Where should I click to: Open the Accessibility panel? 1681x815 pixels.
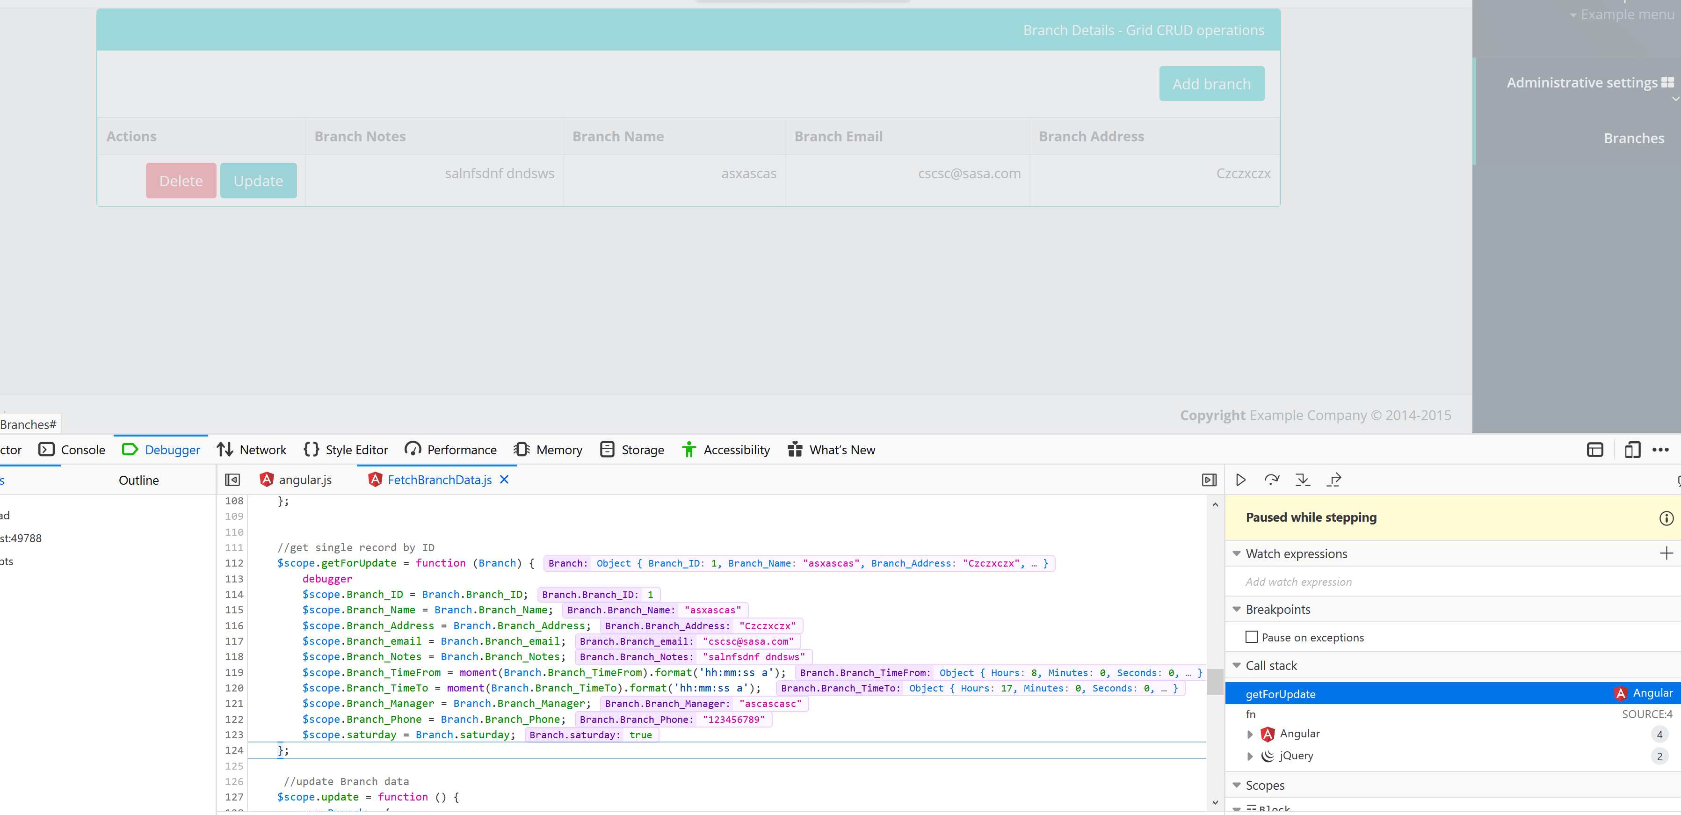[725, 450]
